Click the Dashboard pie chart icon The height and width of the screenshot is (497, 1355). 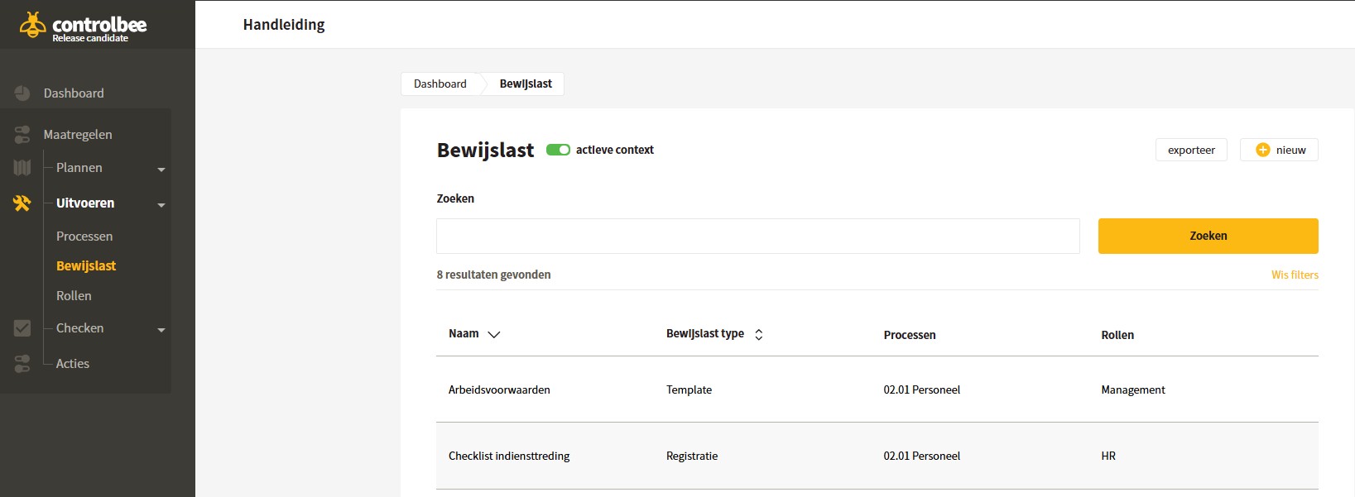(22, 93)
